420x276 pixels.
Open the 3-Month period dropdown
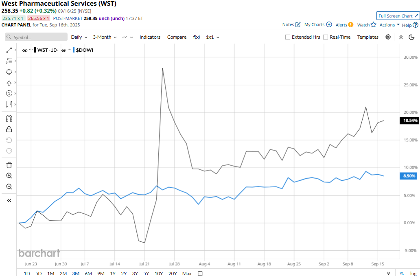pos(105,37)
